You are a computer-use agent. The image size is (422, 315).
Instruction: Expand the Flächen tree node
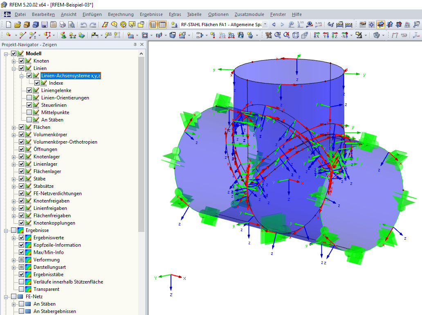coord(13,127)
